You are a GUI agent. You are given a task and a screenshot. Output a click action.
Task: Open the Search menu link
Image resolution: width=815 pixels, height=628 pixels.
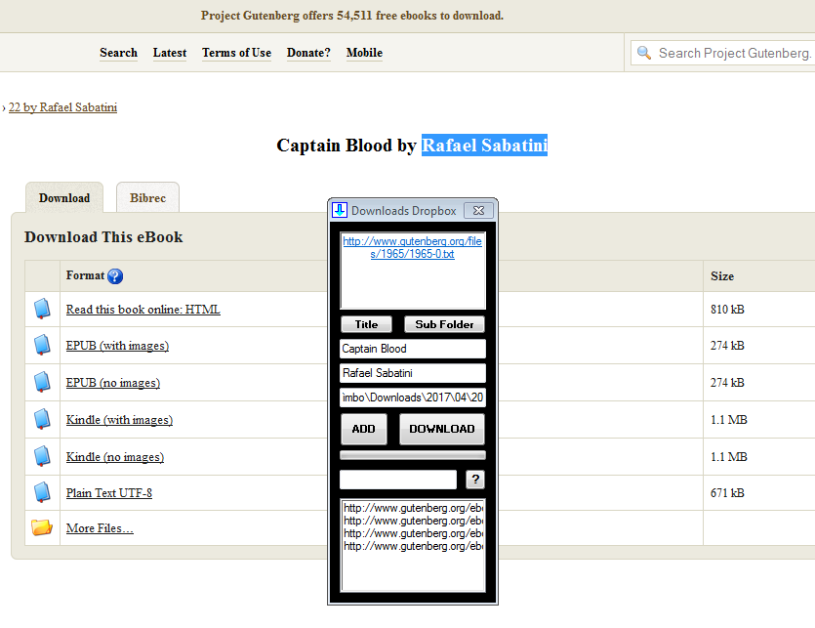click(118, 53)
